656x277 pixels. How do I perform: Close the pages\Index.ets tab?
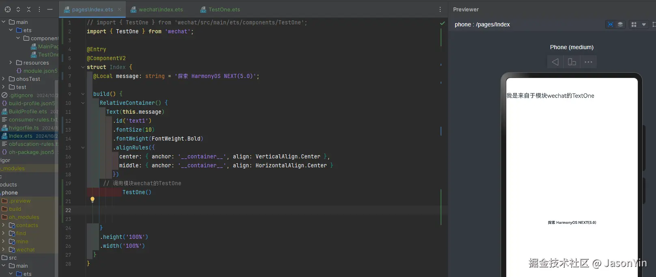119,9
